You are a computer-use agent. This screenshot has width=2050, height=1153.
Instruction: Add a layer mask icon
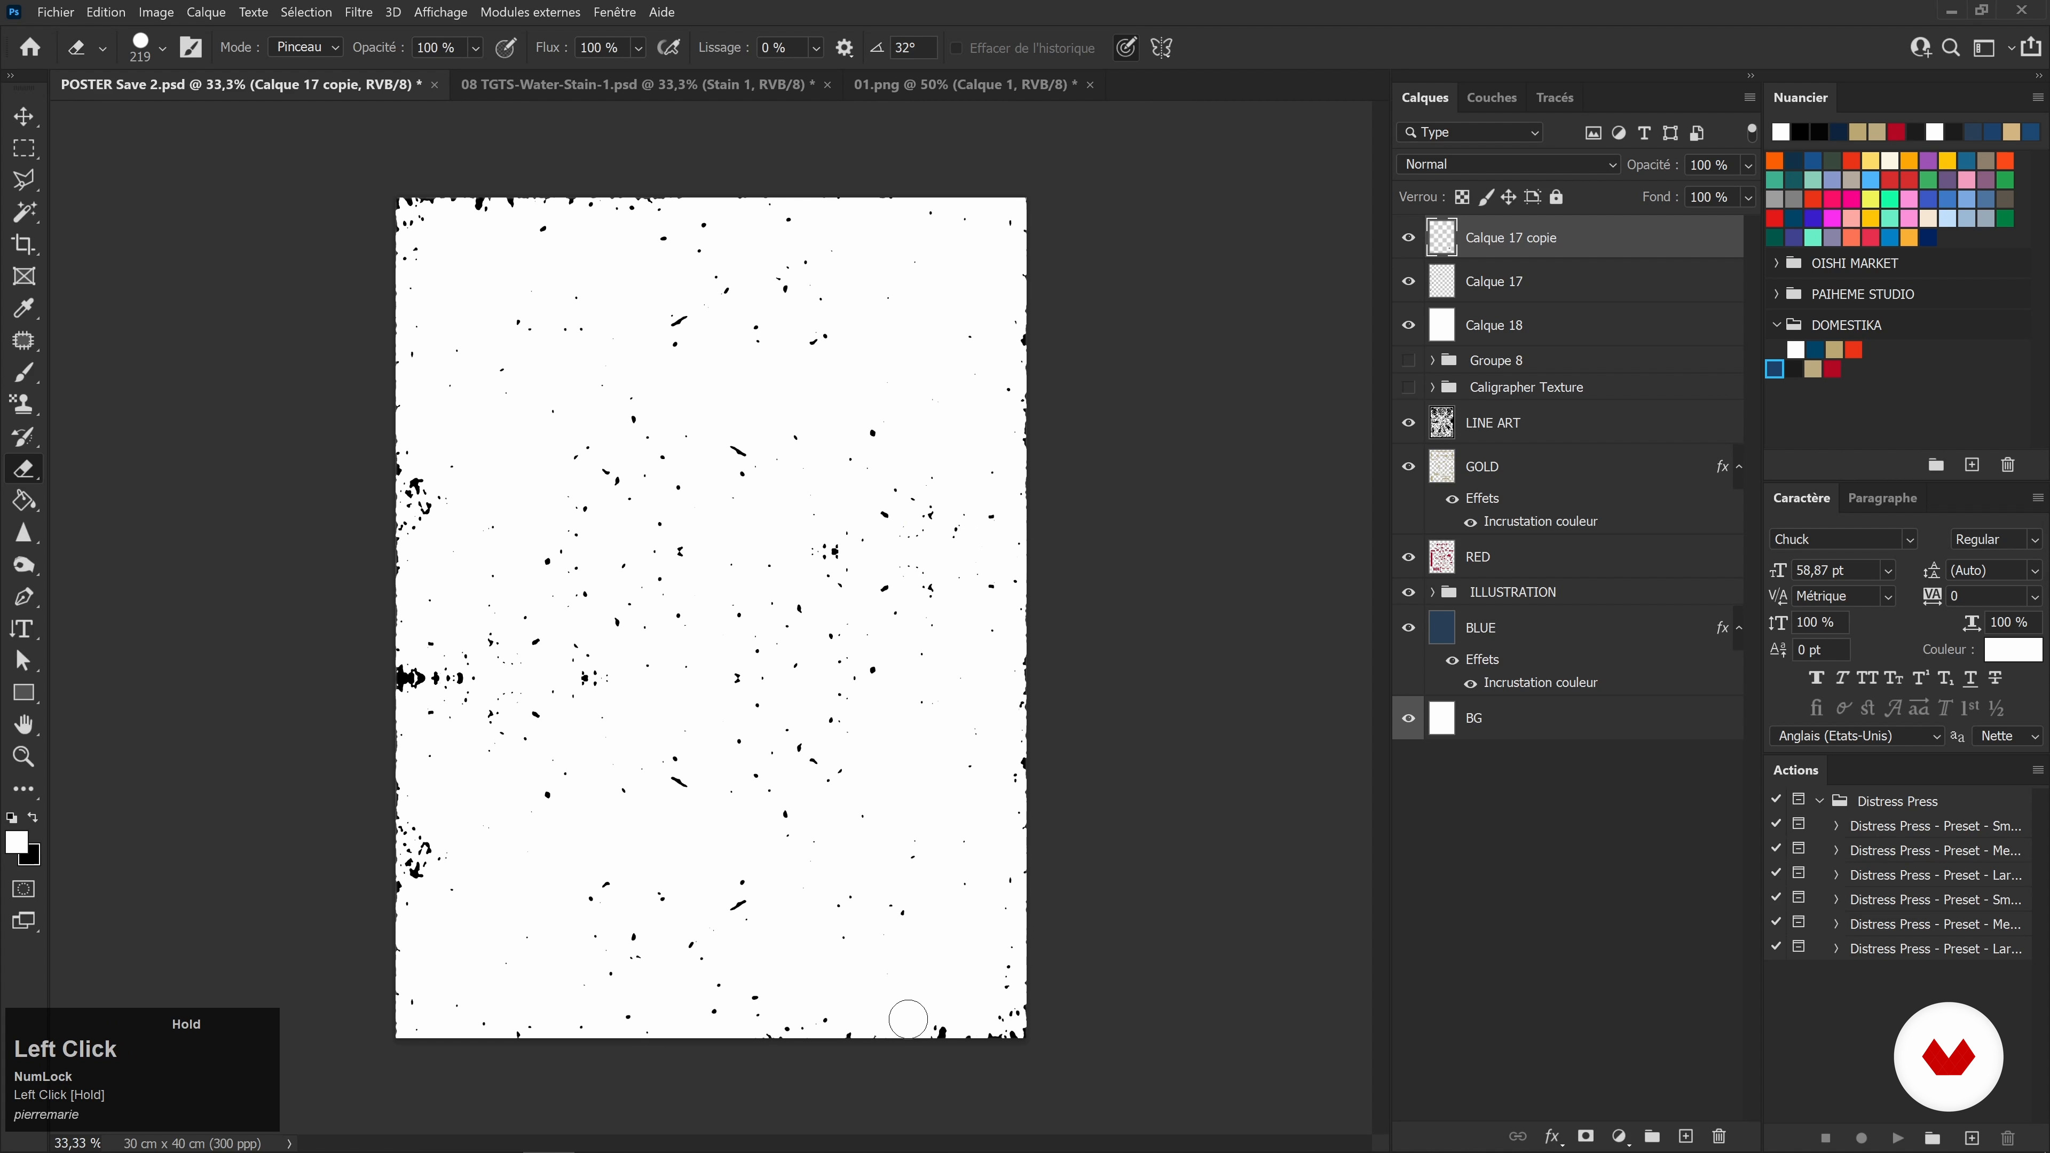coord(1585,1135)
